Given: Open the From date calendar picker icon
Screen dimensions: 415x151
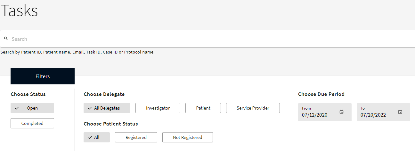Looking at the screenshot, I should click(341, 112).
